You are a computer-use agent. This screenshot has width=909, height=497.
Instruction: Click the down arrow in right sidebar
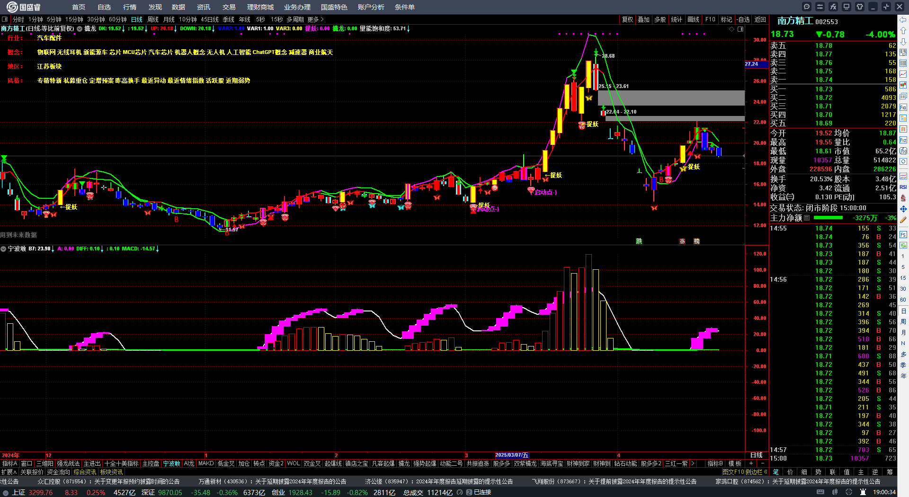[x=903, y=42]
